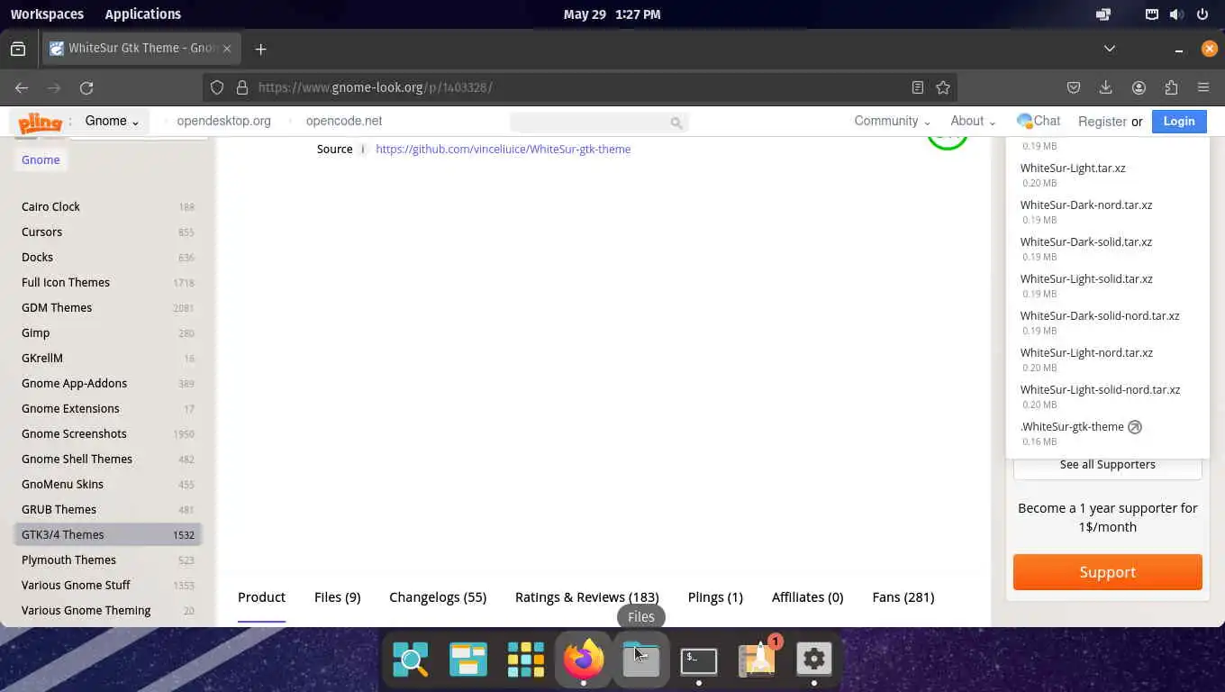This screenshot has height=692, width=1225.
Task: Open Cursors category
Action: (x=41, y=232)
